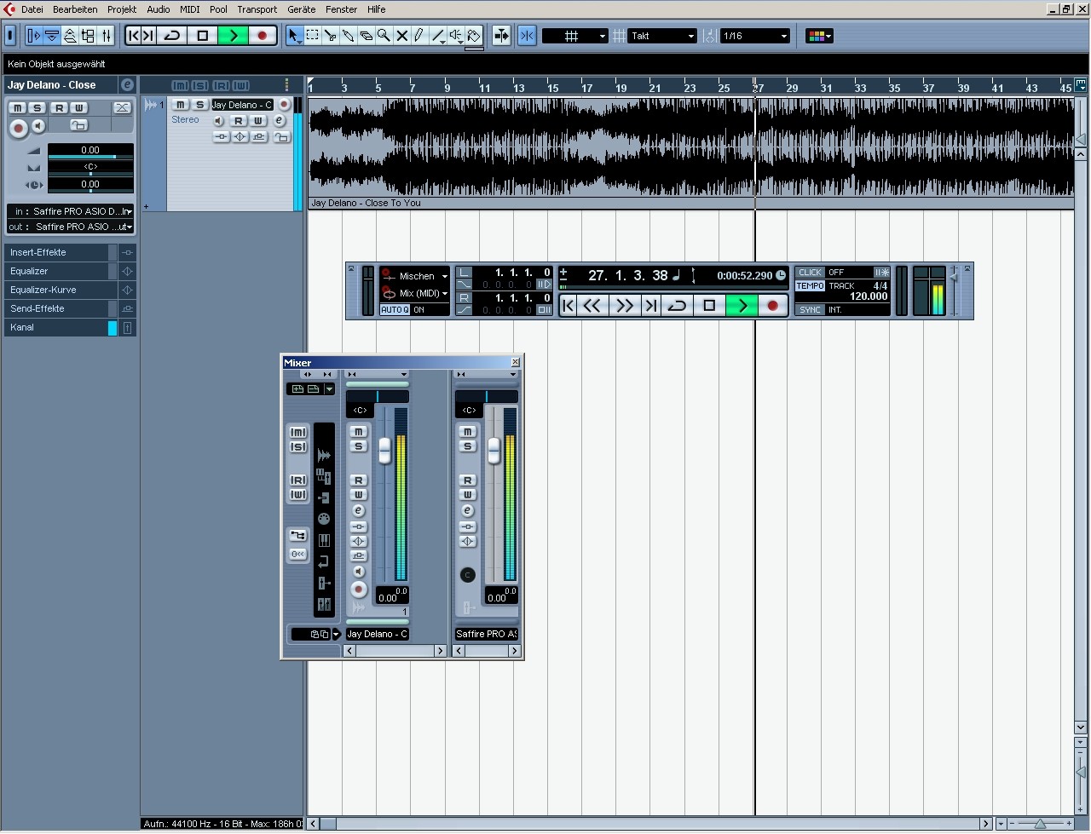The width and height of the screenshot is (1091, 834).
Task: Toggle the CLICK metronome button
Action: (x=811, y=273)
